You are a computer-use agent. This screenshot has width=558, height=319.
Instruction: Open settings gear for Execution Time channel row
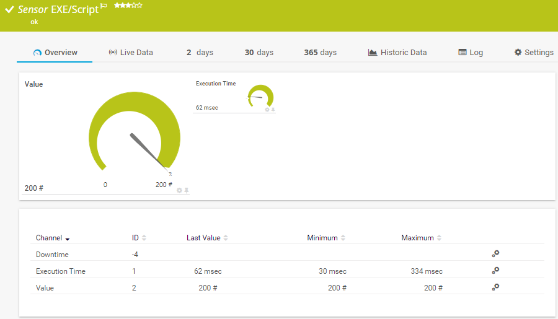pyautogui.click(x=495, y=270)
